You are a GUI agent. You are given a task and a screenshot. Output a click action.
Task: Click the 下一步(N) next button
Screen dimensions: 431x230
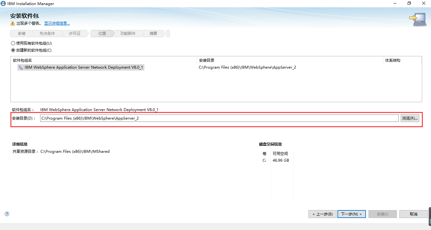pos(352,214)
